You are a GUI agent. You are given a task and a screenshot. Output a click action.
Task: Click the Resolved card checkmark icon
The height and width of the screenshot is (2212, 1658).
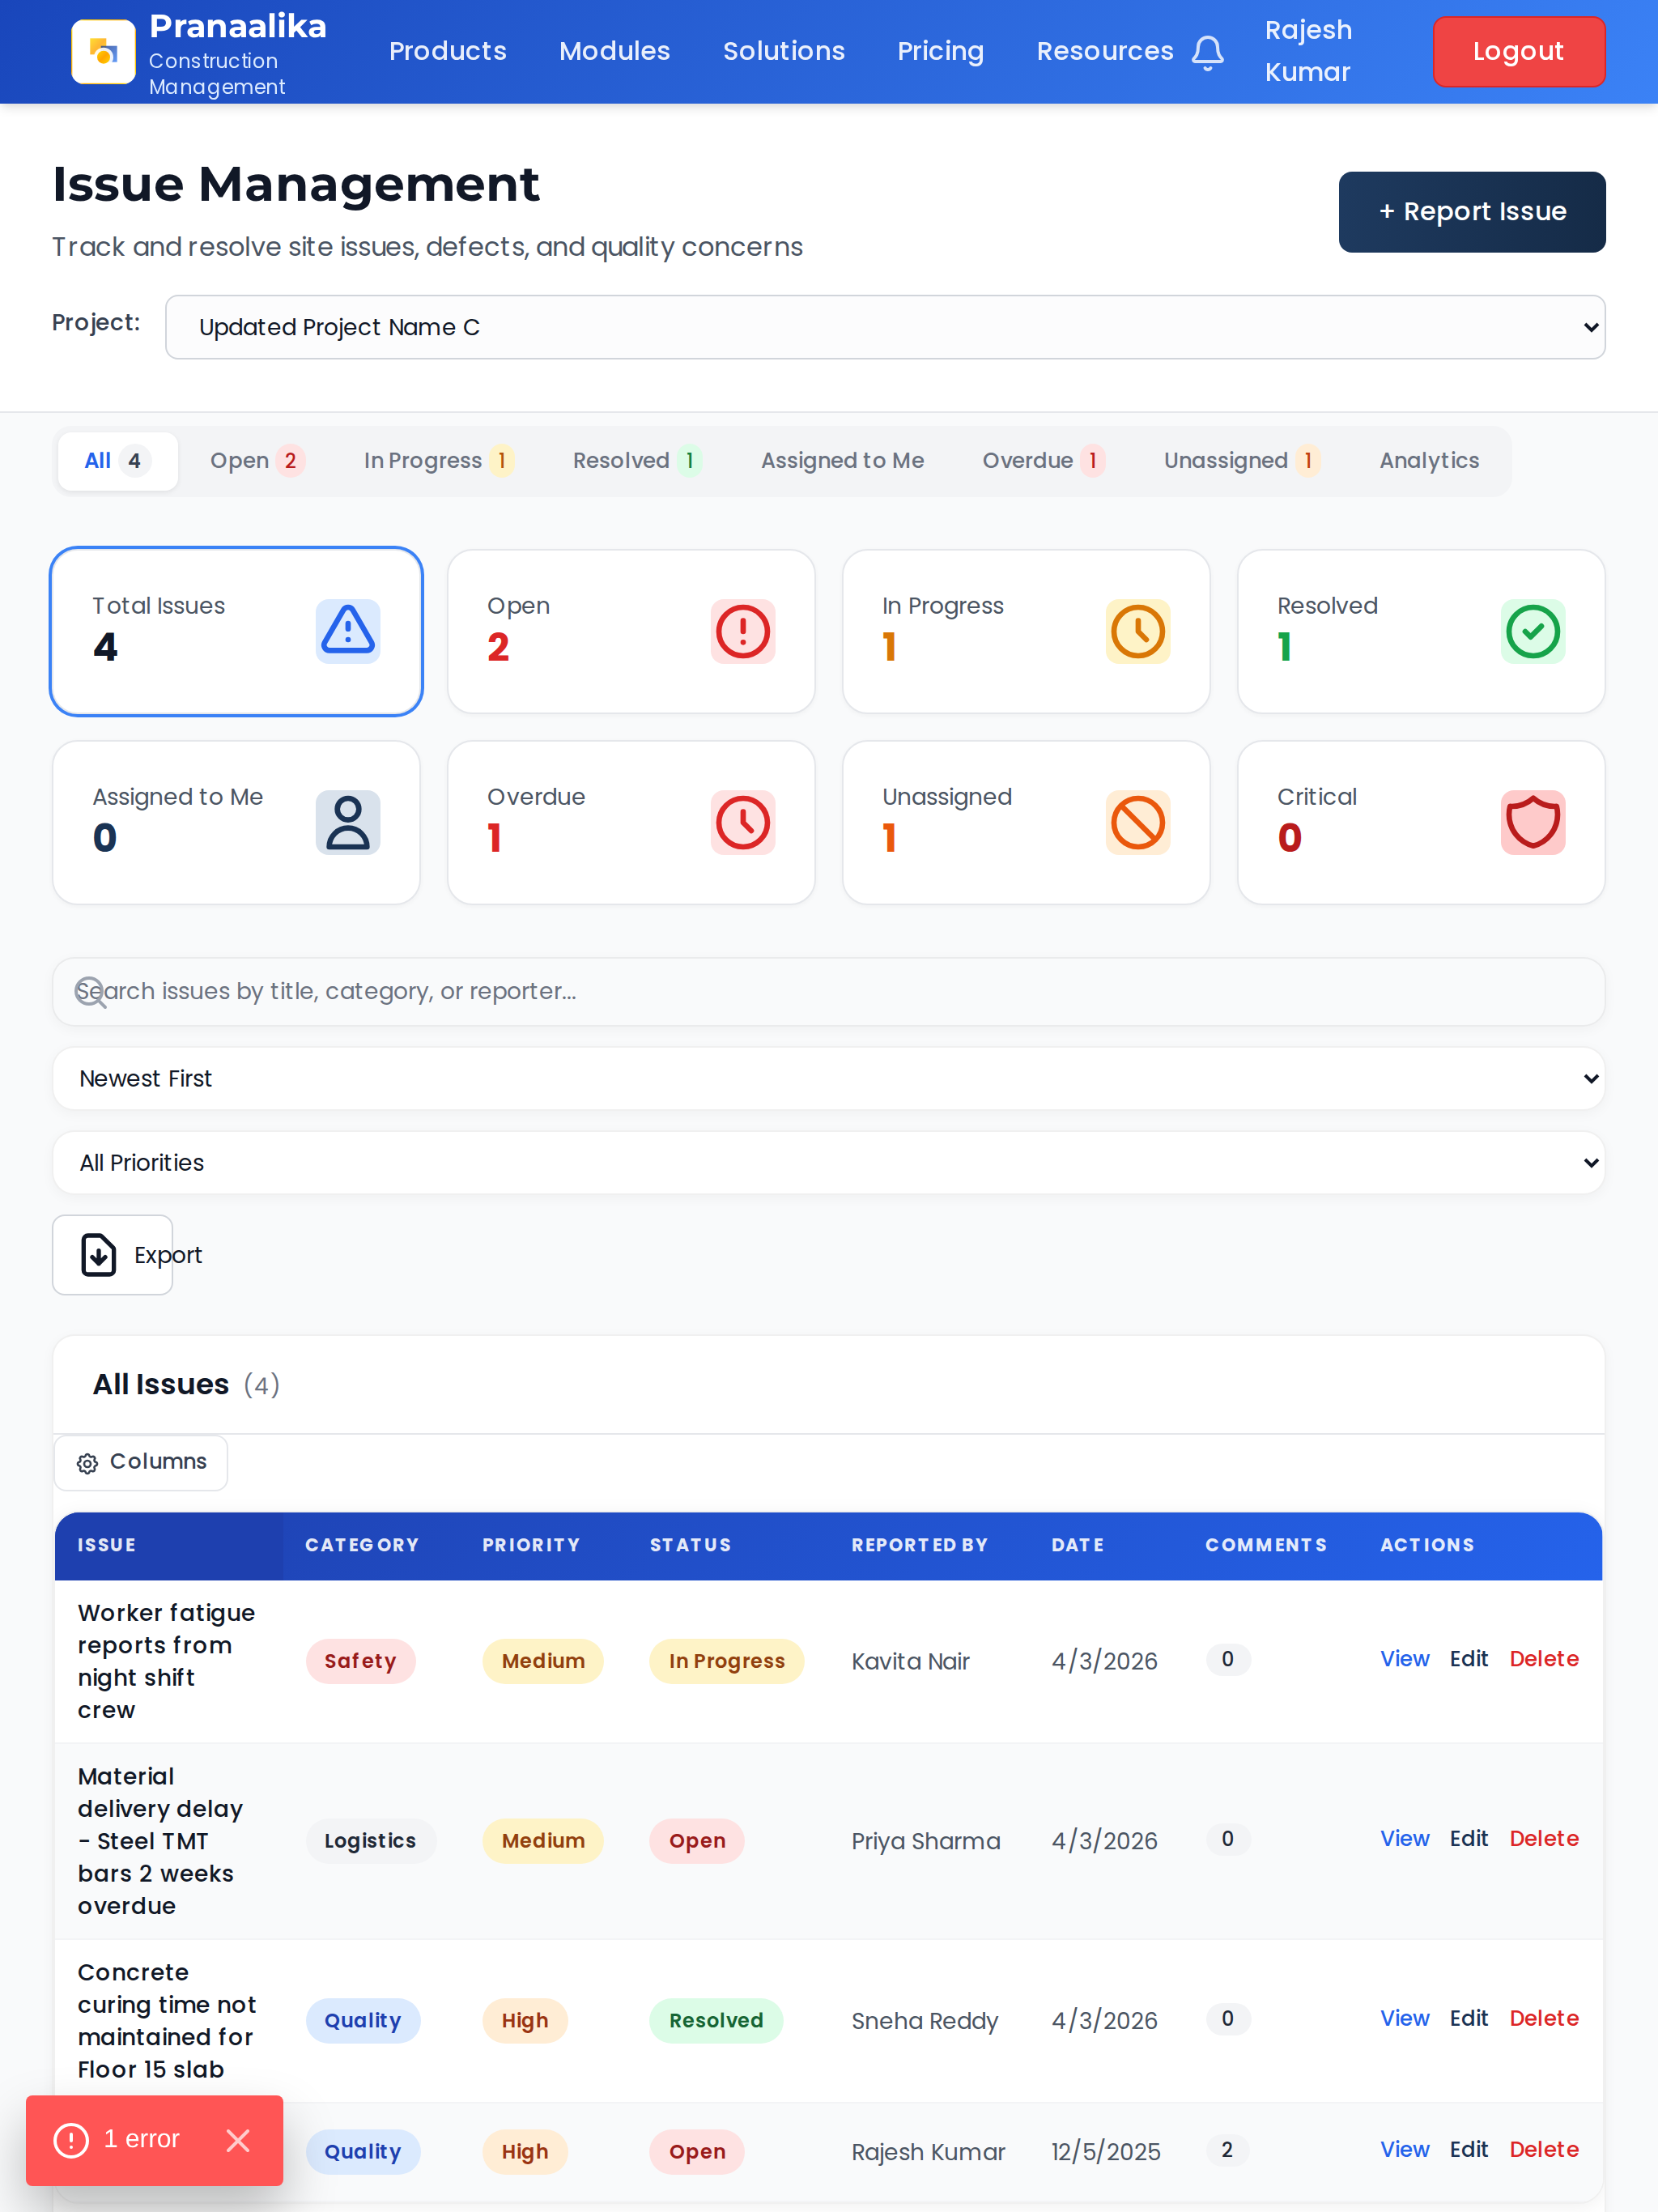[1533, 631]
